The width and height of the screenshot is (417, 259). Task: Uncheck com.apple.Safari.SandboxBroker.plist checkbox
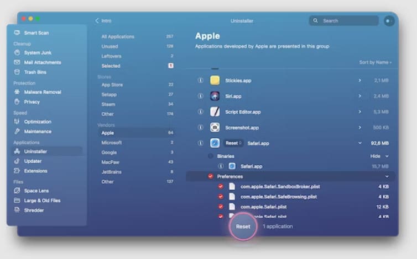tap(220, 186)
